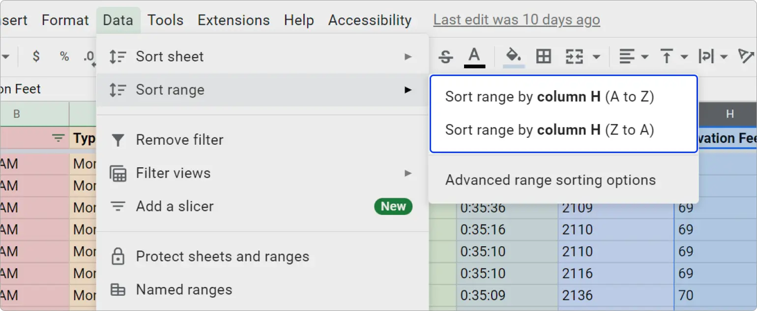This screenshot has height=311, width=757.
Task: Click the Last edit was 10 days ago link
Action: click(516, 20)
